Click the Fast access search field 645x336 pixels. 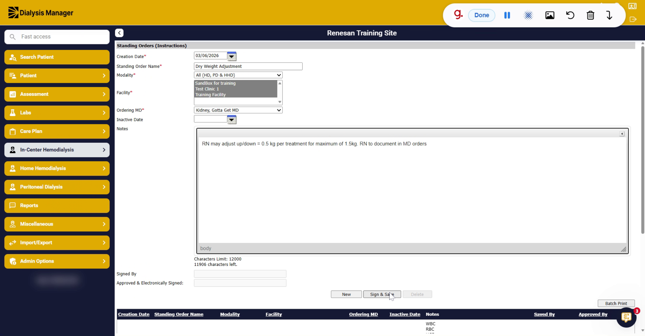(x=57, y=37)
